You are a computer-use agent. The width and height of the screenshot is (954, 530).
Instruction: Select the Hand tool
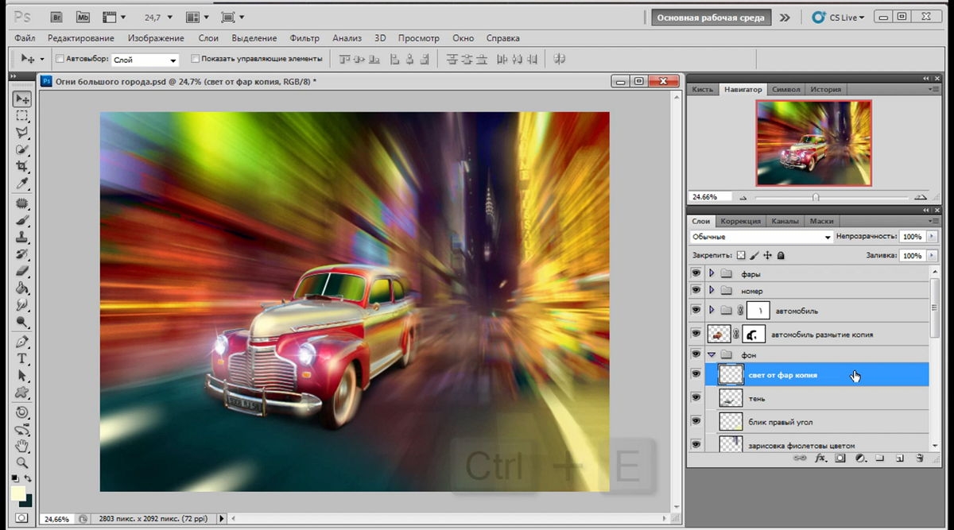pyautogui.click(x=22, y=445)
